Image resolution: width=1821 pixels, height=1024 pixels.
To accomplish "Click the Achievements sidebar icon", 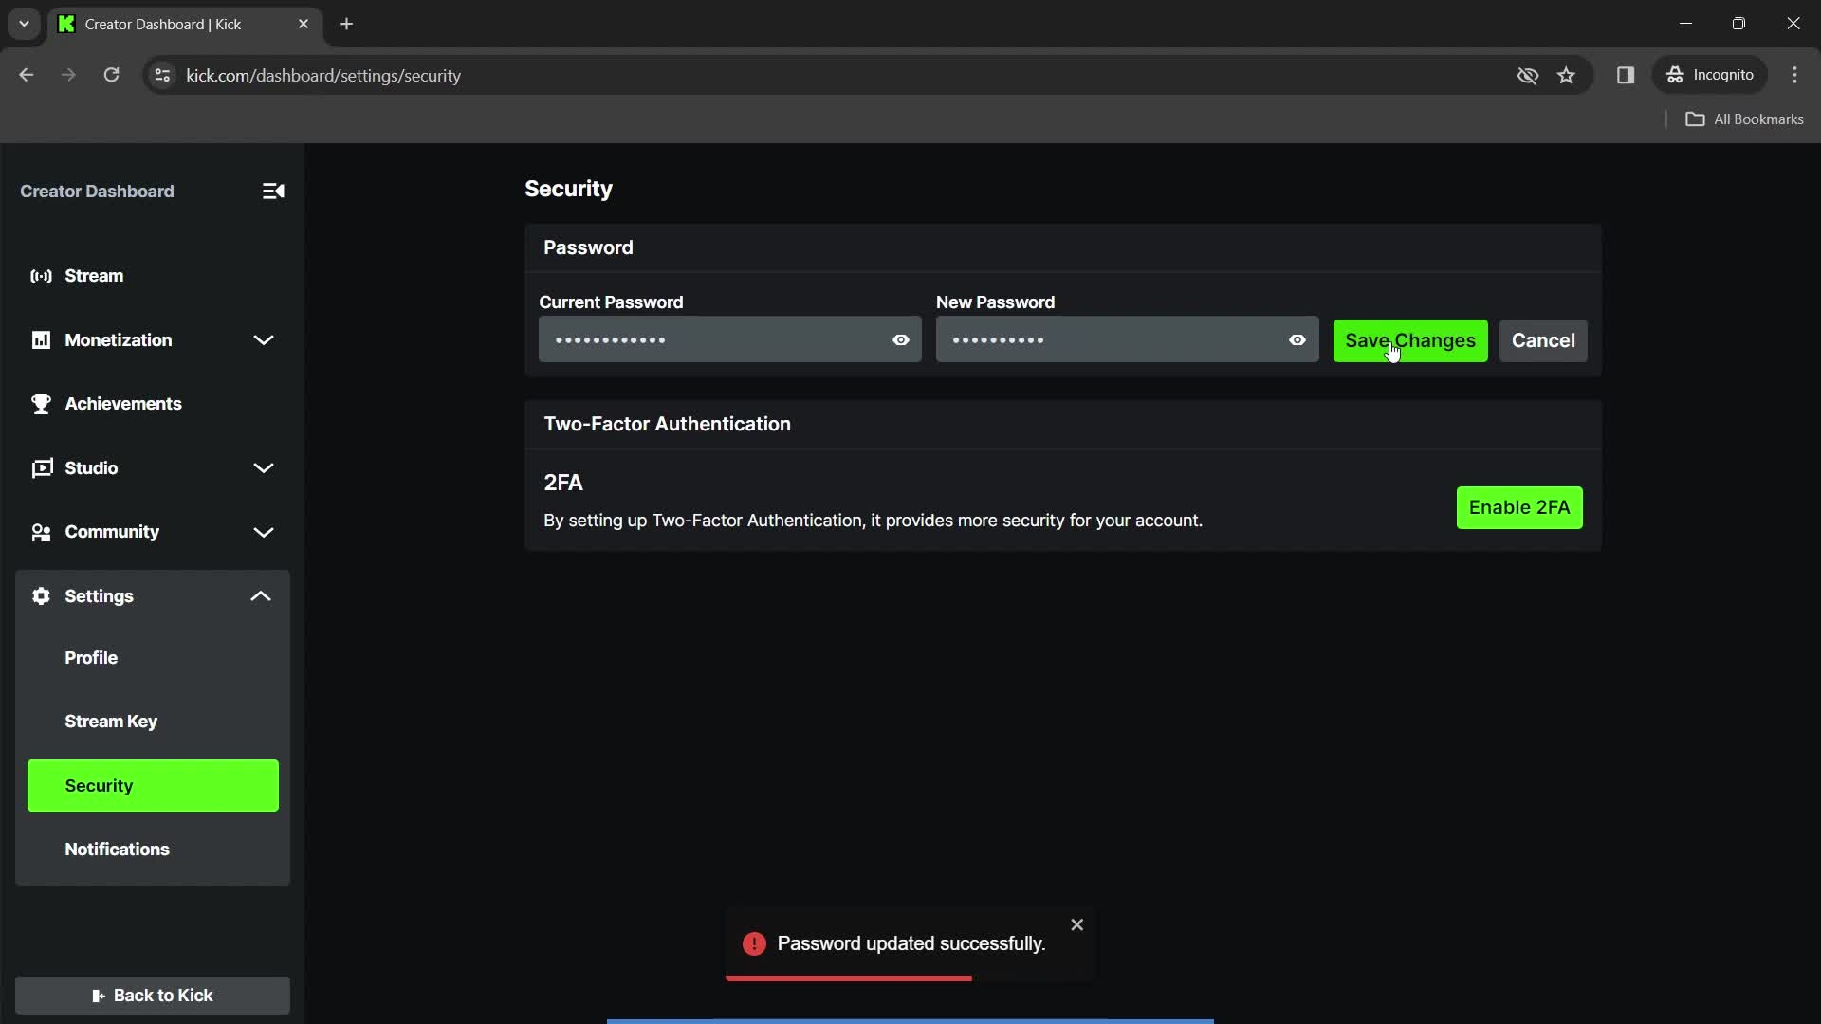I will click(40, 403).
